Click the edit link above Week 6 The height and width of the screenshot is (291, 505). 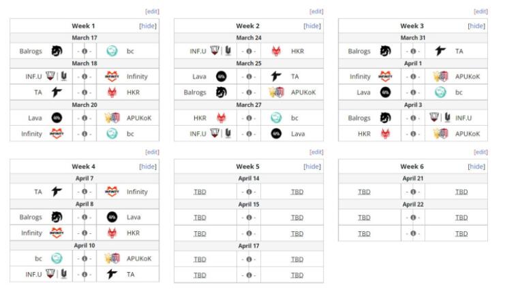click(x=480, y=152)
